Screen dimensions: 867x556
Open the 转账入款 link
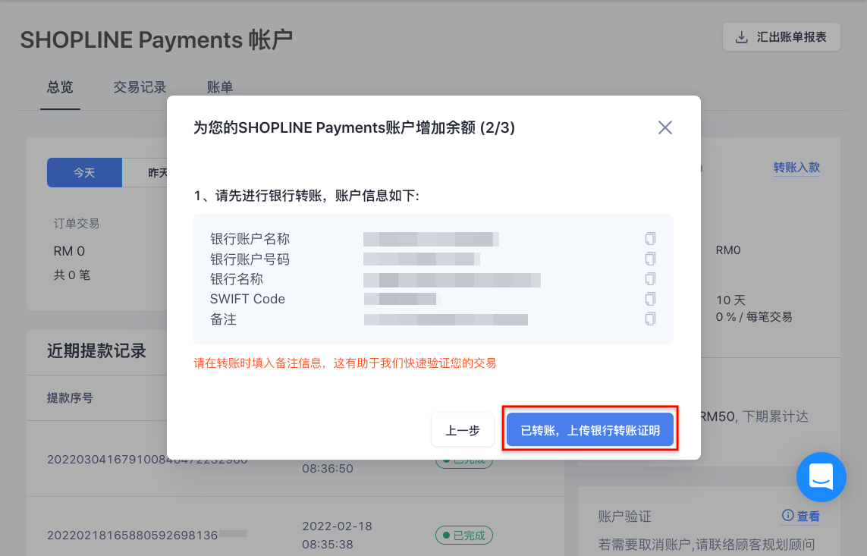(796, 168)
